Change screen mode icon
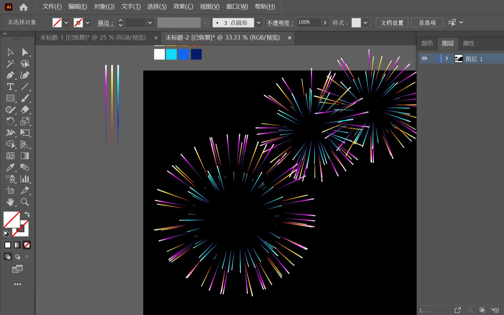This screenshot has width=504, height=315. click(x=17, y=269)
